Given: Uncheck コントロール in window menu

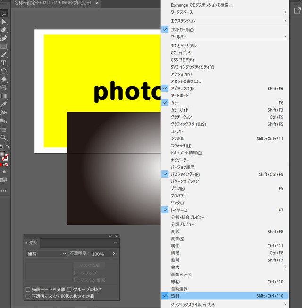Looking at the screenshot, I should point(225,30).
